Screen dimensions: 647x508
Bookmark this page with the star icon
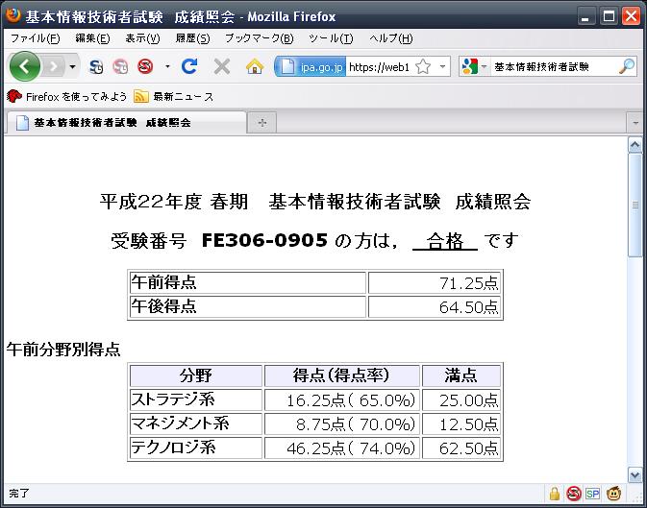point(423,66)
